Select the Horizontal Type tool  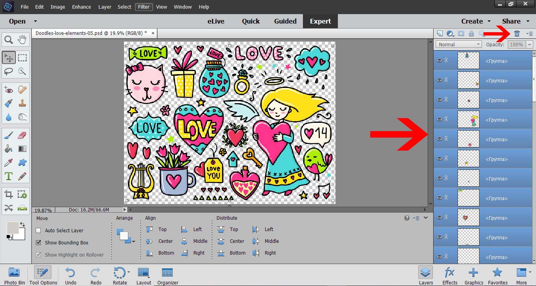pyautogui.click(x=9, y=176)
